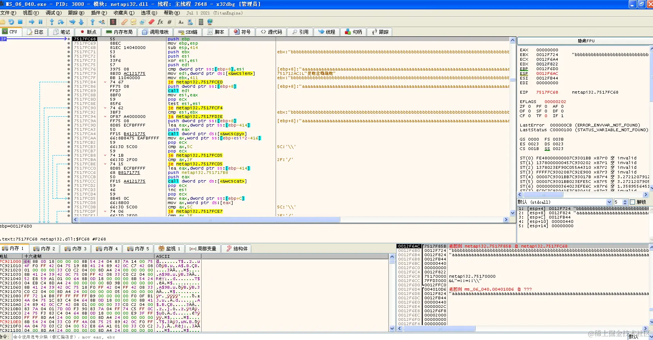Click the Restart debugging toolbar icon
653x340 pixels.
(11, 22)
